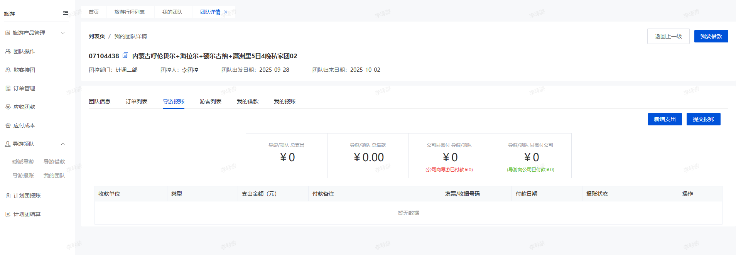
Task: Expand the 旅游产品管理 menu chevron
Action: click(x=63, y=33)
